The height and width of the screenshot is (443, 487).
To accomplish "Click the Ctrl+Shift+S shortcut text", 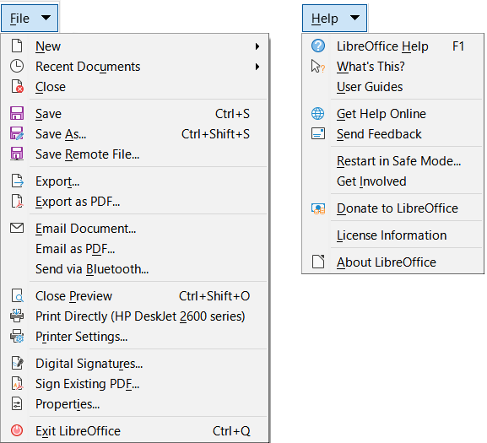I will click(x=215, y=134).
